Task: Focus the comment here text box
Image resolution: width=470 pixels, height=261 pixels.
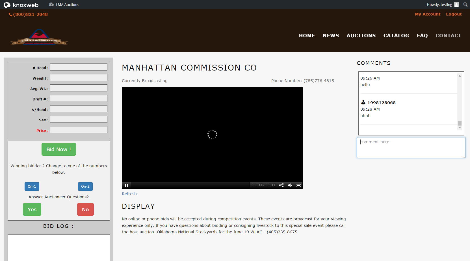Action: [x=411, y=148]
